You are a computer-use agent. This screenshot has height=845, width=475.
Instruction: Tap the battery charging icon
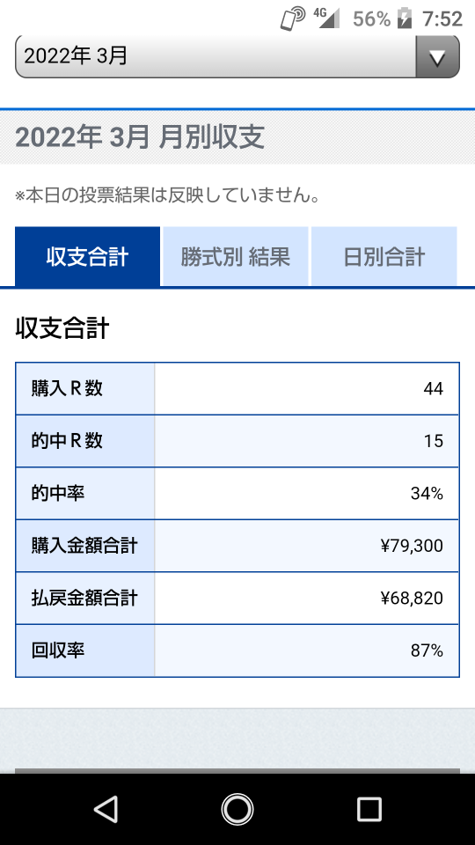[x=404, y=18]
